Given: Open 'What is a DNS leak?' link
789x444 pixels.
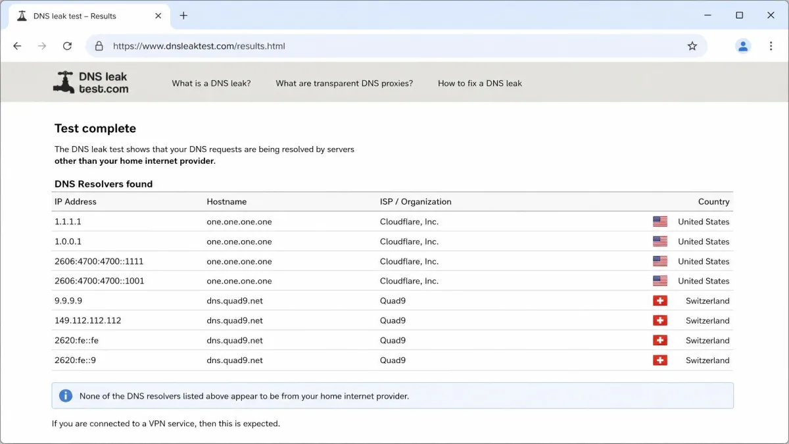Looking at the screenshot, I should click(211, 84).
